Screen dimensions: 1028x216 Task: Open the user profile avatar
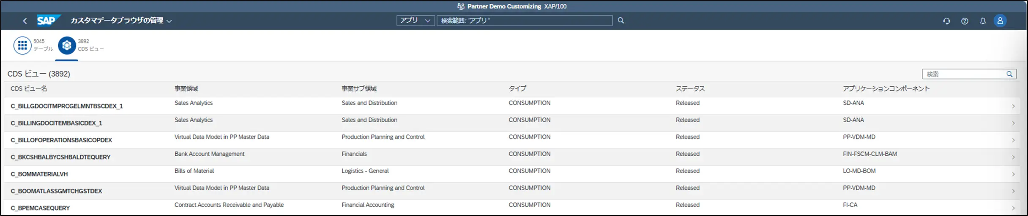click(1000, 21)
